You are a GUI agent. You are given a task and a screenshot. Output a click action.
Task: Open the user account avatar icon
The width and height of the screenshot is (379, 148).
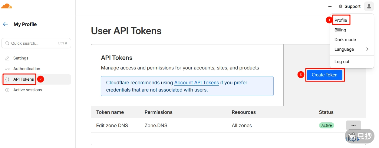pyautogui.click(x=369, y=6)
